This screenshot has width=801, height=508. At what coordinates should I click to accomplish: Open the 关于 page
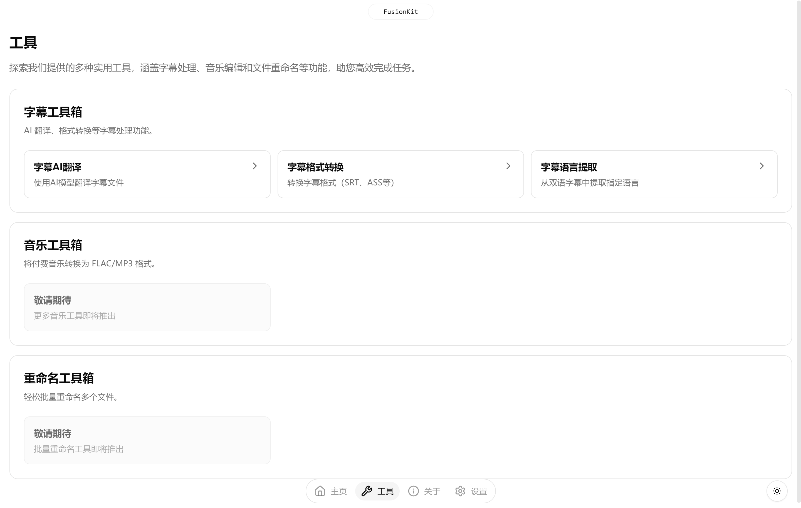click(x=432, y=491)
